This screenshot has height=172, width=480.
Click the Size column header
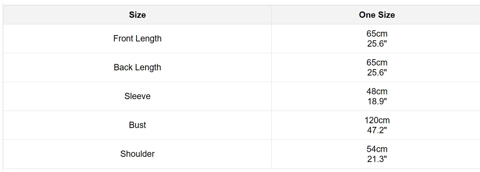137,15
